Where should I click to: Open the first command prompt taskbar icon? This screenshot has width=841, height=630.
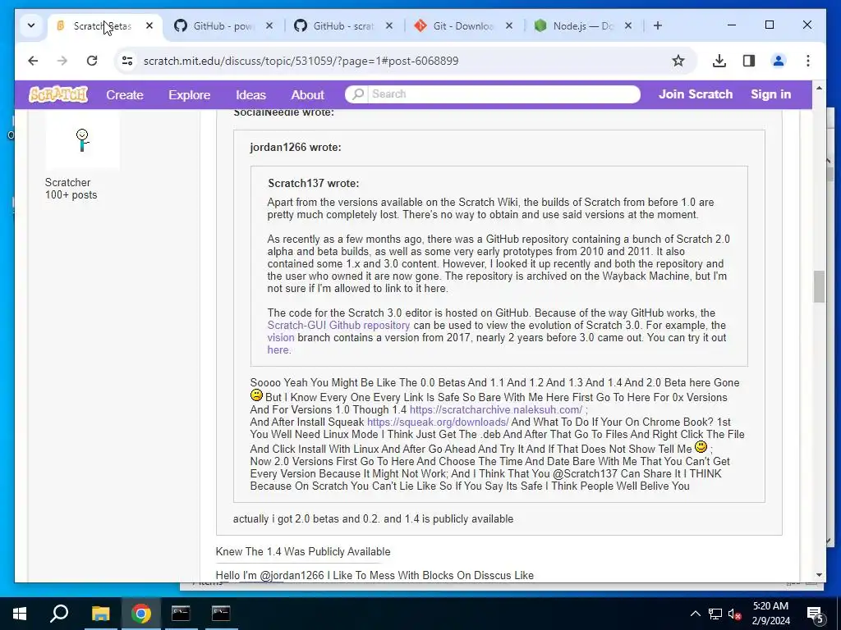(181, 614)
